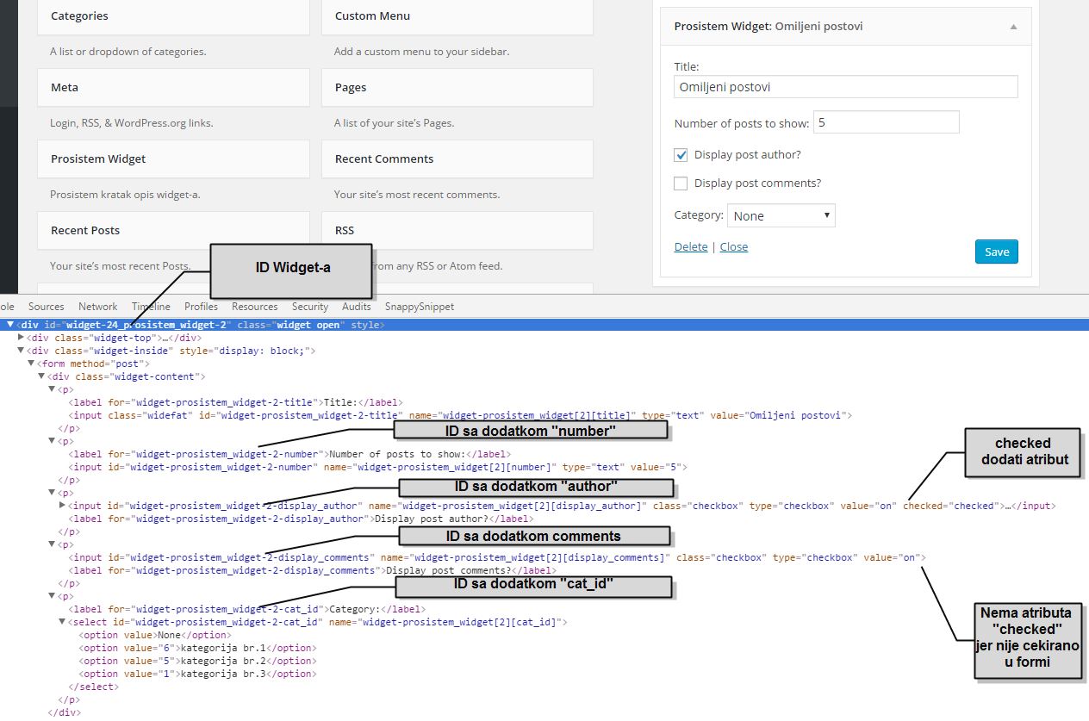Expand the widget-top div node
The height and width of the screenshot is (721, 1089).
click(x=21, y=338)
